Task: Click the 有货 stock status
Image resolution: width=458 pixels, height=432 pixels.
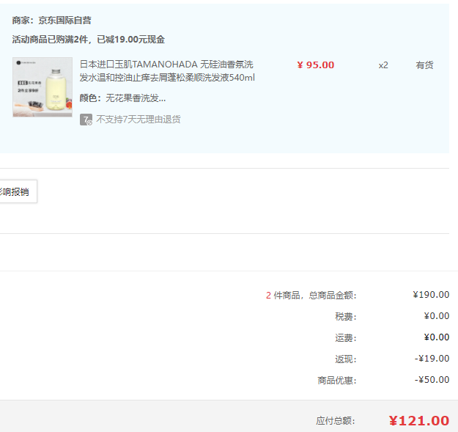Action: (424, 65)
